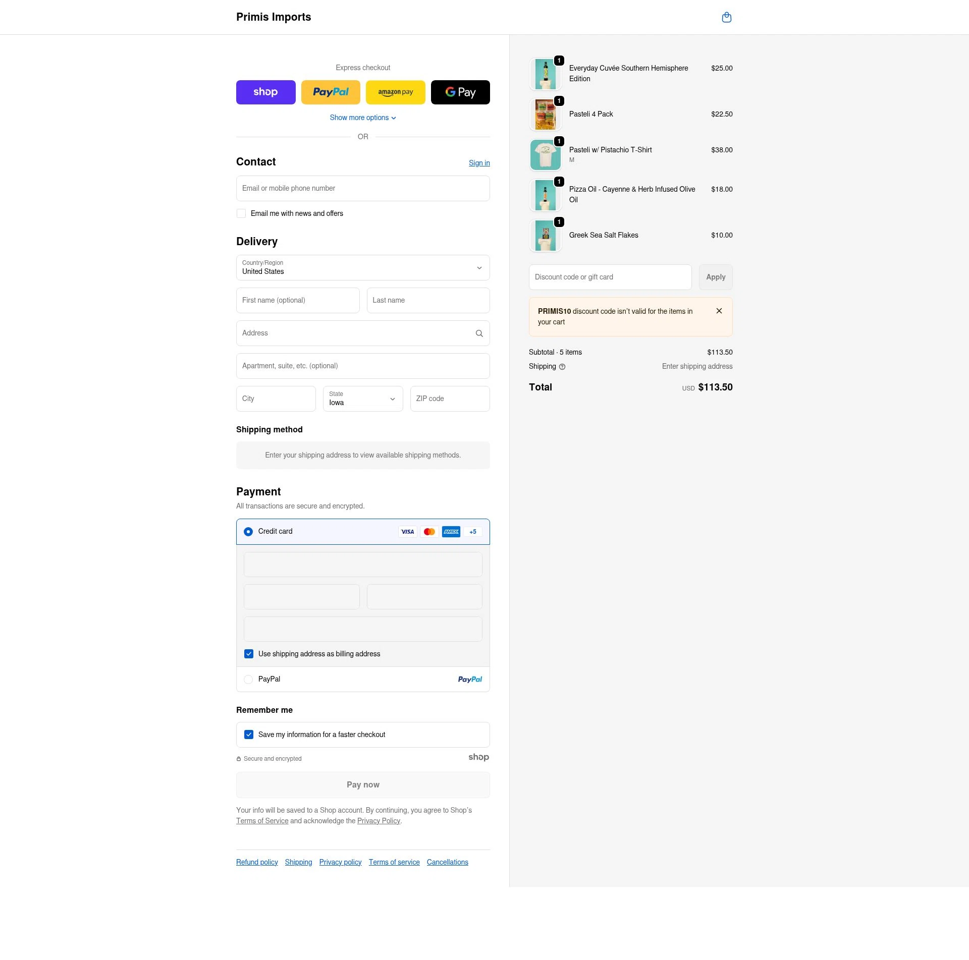The width and height of the screenshot is (969, 960).
Task: Click the address search magnifier icon
Action: pyautogui.click(x=478, y=333)
